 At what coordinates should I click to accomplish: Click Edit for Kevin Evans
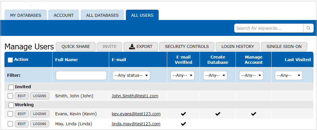coord(22,114)
